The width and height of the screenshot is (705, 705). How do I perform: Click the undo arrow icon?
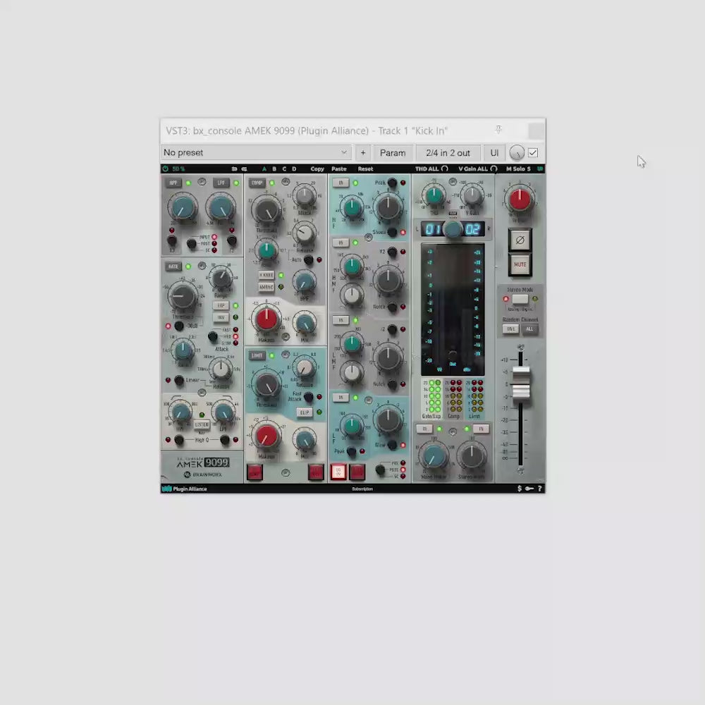tap(234, 168)
